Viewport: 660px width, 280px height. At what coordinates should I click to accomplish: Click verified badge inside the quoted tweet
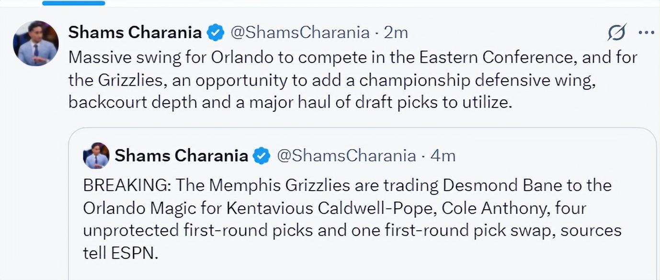(x=262, y=156)
